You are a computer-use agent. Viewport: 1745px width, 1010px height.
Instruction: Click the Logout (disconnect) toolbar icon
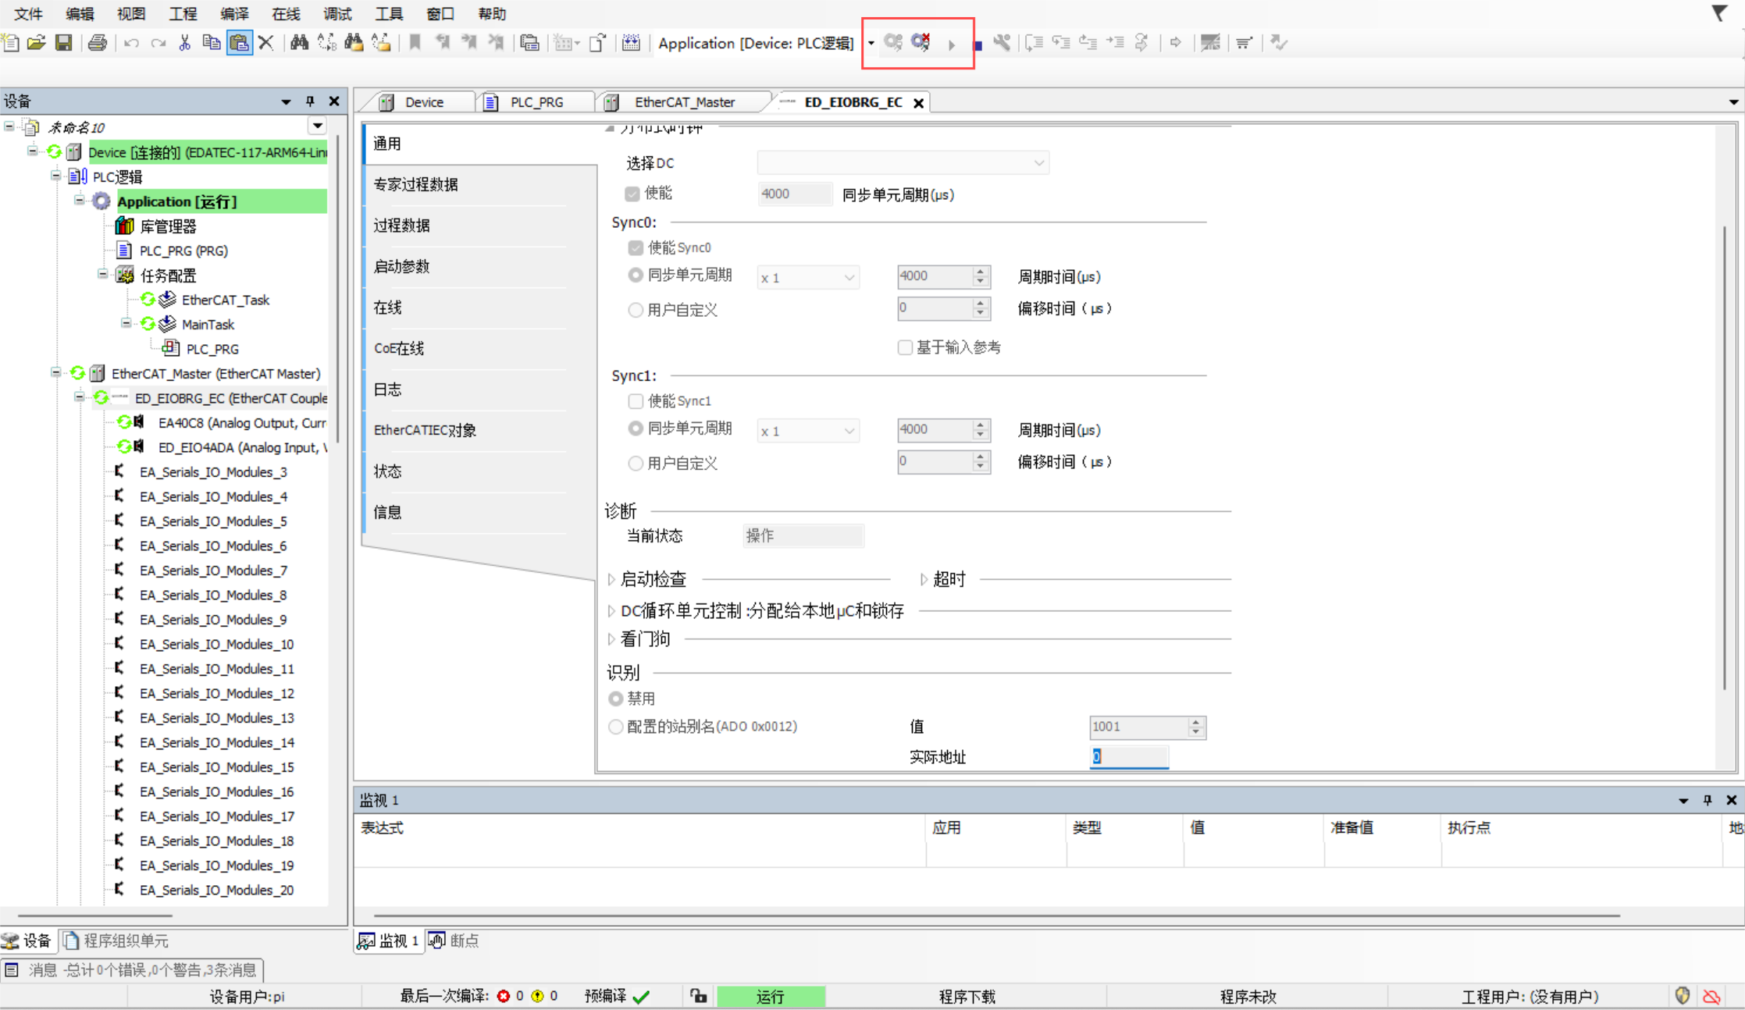pyautogui.click(x=921, y=42)
